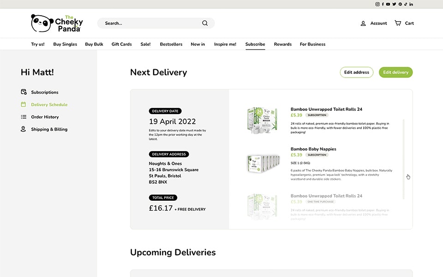This screenshot has height=277, width=443.
Task: Click the product list vertical scrollbar
Action: pyautogui.click(x=403, y=159)
